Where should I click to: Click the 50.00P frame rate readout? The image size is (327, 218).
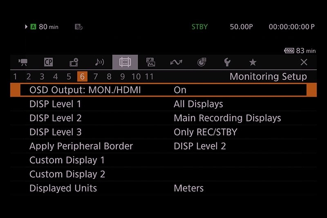(x=241, y=27)
